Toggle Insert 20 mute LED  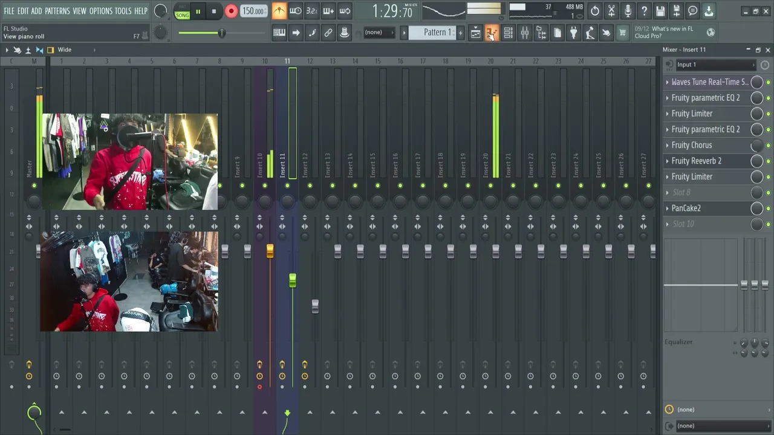click(x=490, y=185)
